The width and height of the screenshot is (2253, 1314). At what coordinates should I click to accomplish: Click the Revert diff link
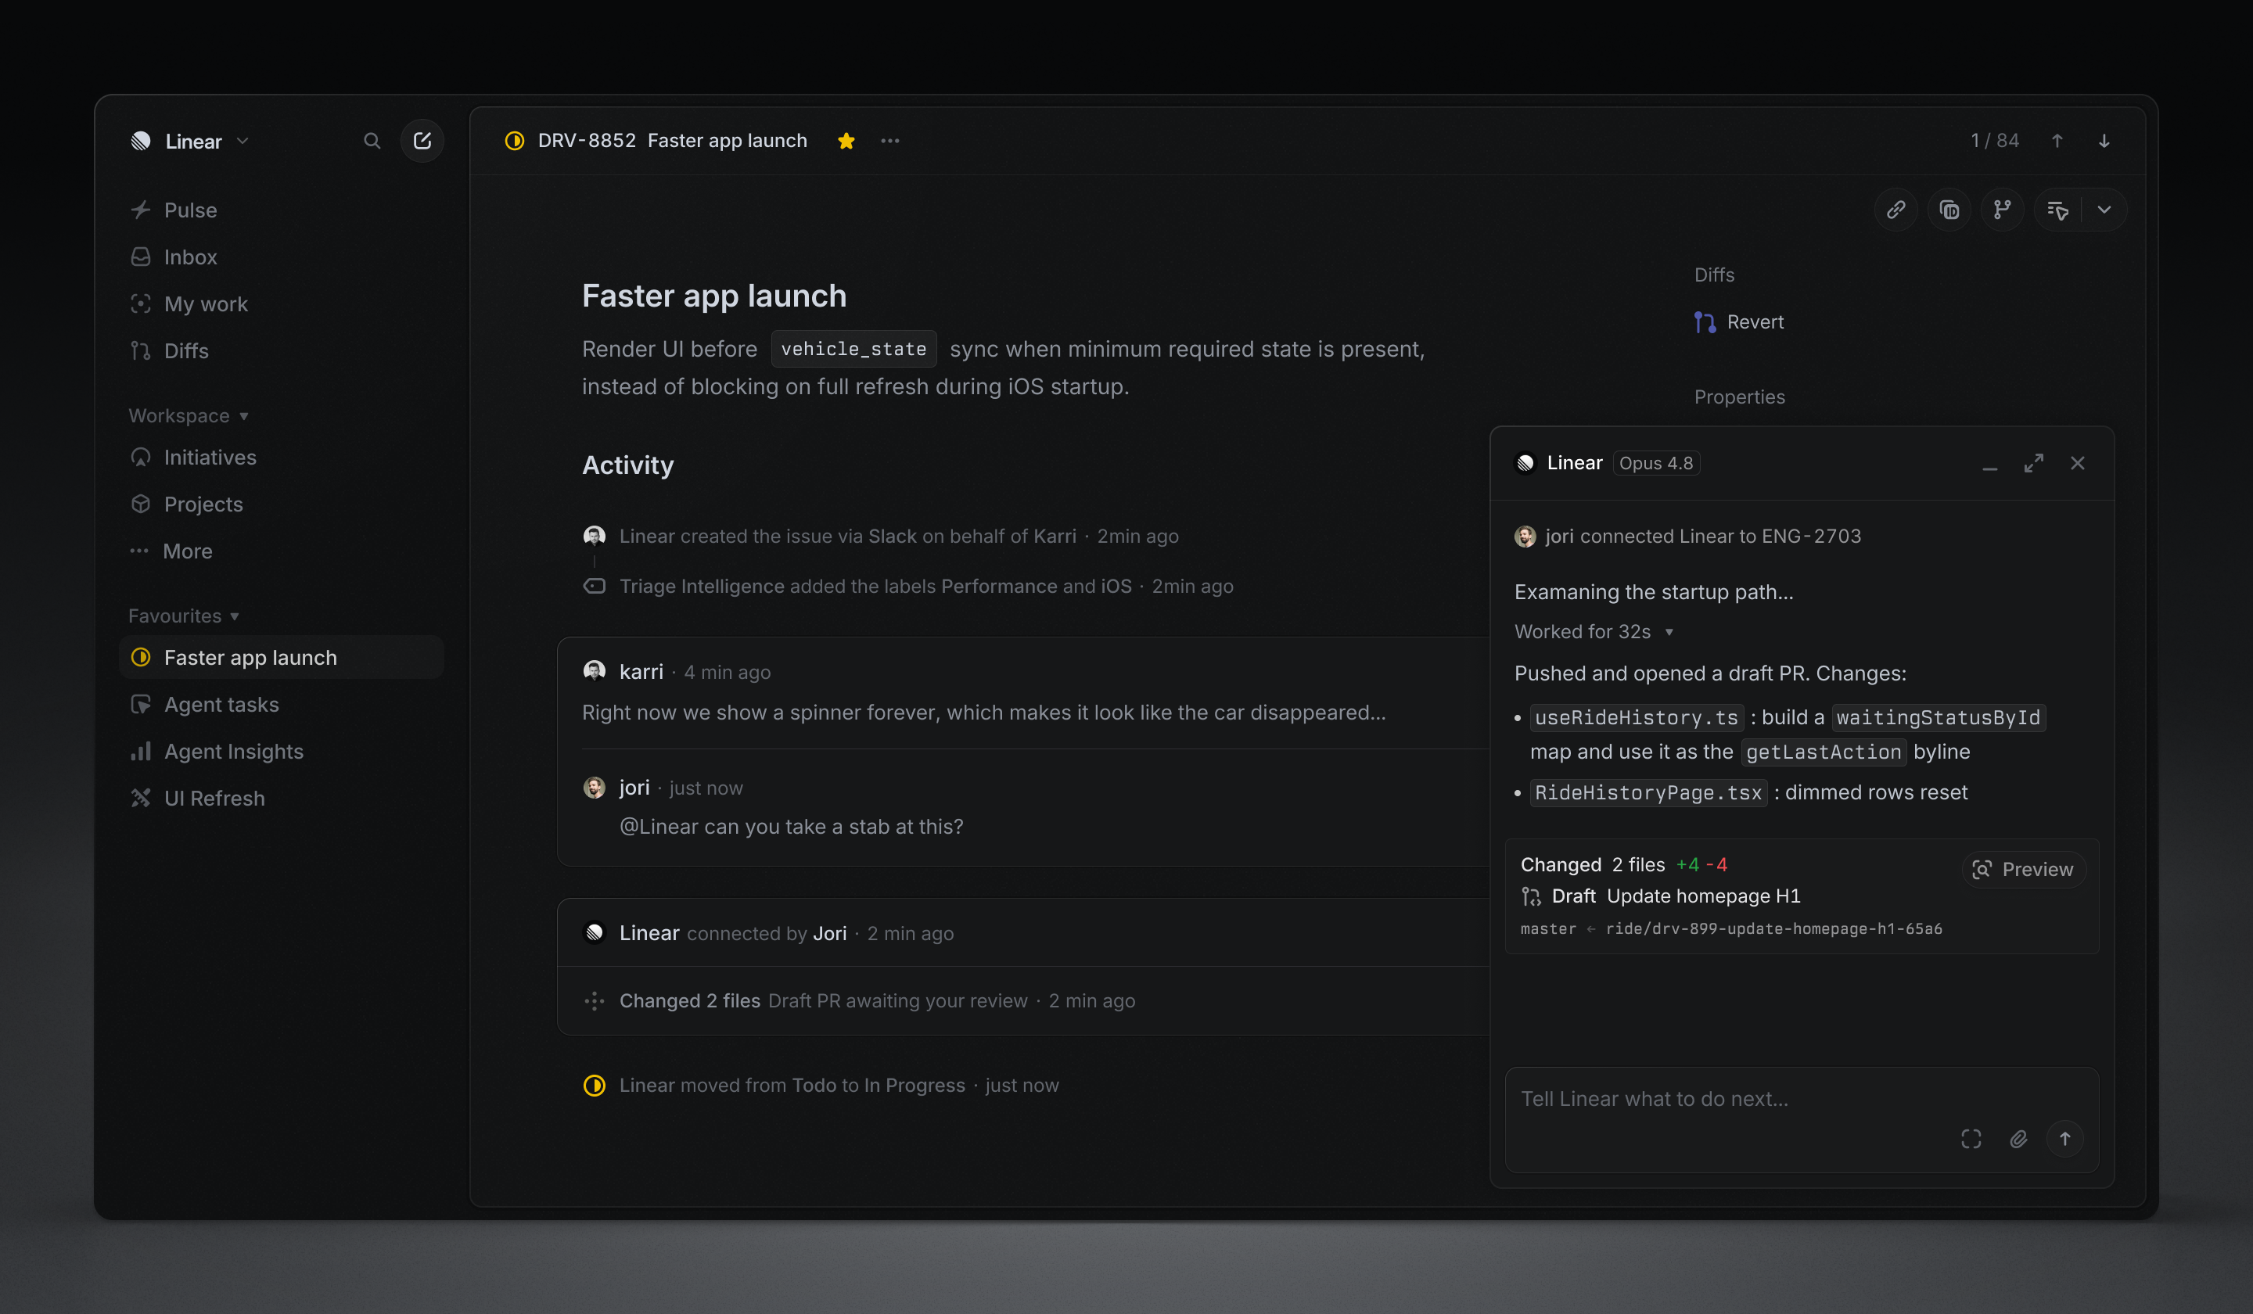point(1740,321)
